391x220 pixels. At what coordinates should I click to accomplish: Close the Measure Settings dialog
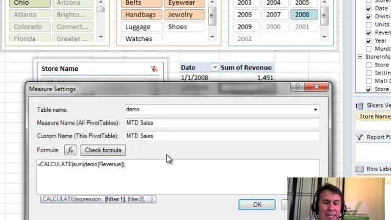click(316, 86)
